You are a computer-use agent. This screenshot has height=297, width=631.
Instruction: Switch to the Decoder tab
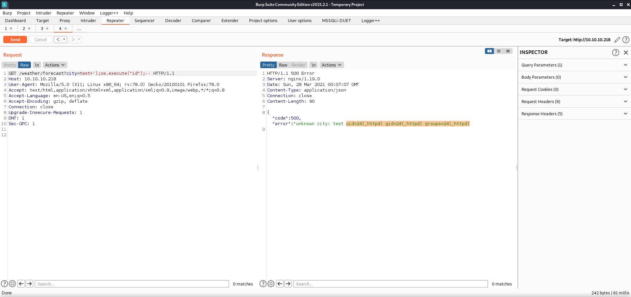(173, 20)
